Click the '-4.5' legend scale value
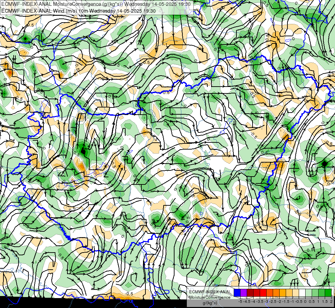 tap(247, 301)
